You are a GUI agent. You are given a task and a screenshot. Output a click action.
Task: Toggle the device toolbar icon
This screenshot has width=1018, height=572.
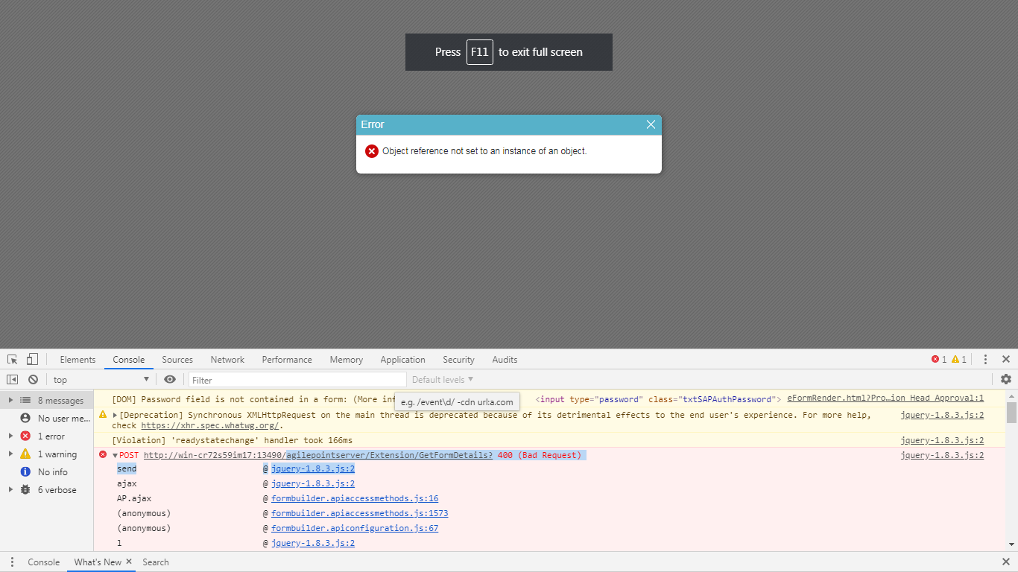[32, 359]
